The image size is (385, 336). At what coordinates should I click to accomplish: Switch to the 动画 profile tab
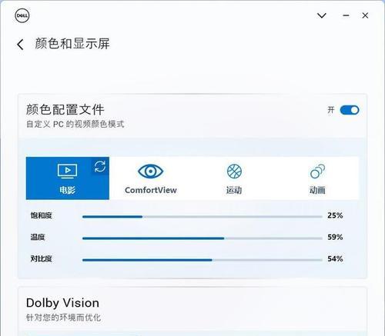[x=317, y=178]
